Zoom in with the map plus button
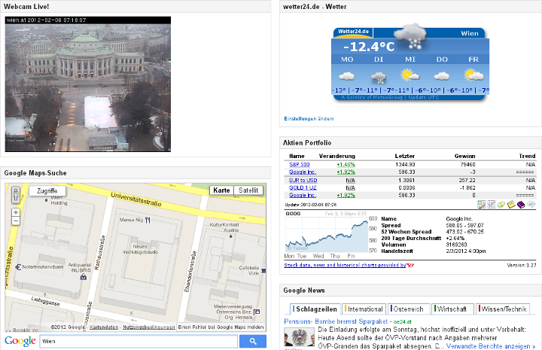The image size is (542, 350). click(x=16, y=212)
